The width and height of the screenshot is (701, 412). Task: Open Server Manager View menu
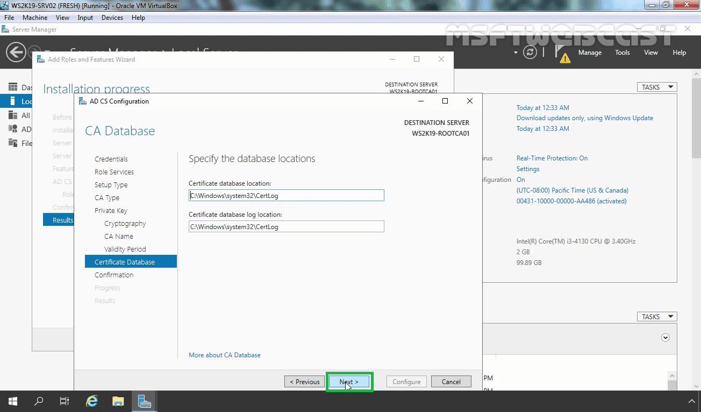coord(651,53)
